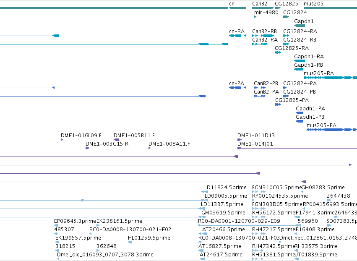Select the DME1-008A11.F marker
This screenshot has width=357, height=261.
point(150,148)
